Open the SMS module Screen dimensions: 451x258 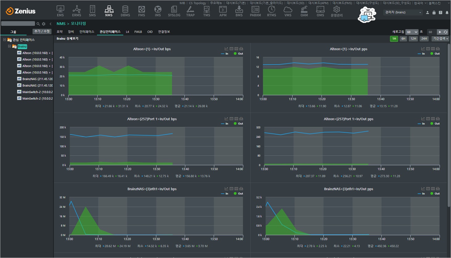click(x=92, y=11)
